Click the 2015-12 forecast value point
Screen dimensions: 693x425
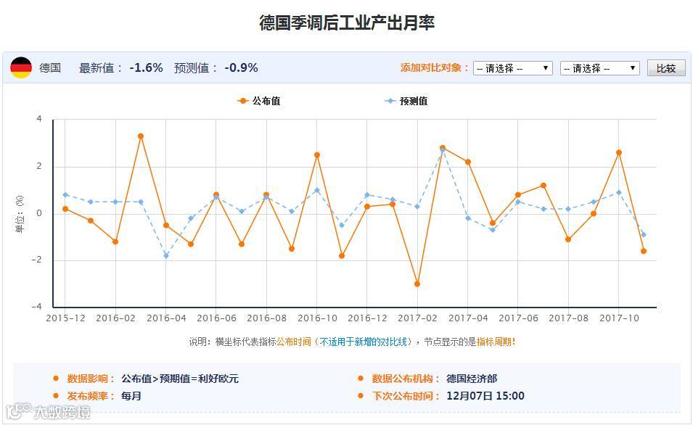[x=65, y=195]
